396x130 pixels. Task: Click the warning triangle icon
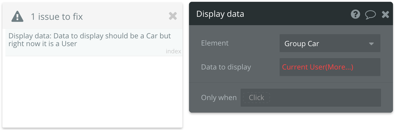coord(17,16)
